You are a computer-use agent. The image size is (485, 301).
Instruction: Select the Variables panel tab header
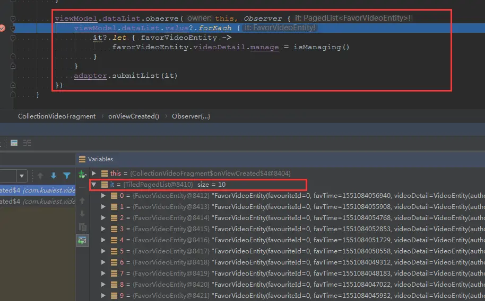point(96,159)
